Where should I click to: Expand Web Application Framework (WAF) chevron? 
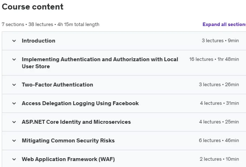coord(14,159)
